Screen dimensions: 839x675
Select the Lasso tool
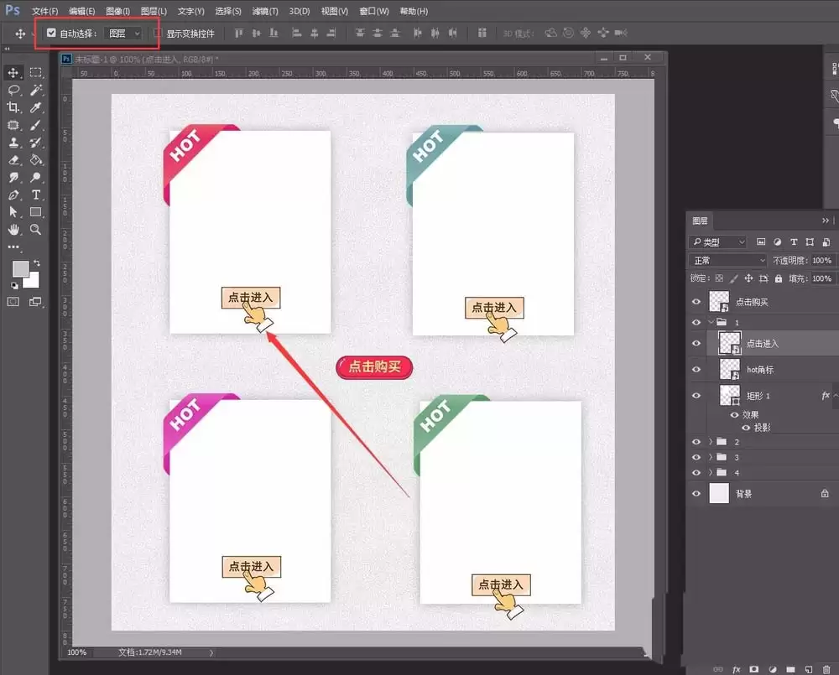point(13,90)
